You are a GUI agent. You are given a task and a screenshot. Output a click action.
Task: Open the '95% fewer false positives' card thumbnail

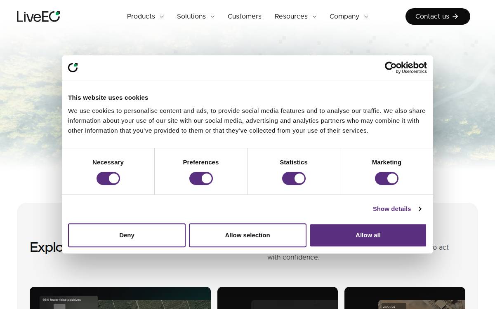(x=120, y=298)
